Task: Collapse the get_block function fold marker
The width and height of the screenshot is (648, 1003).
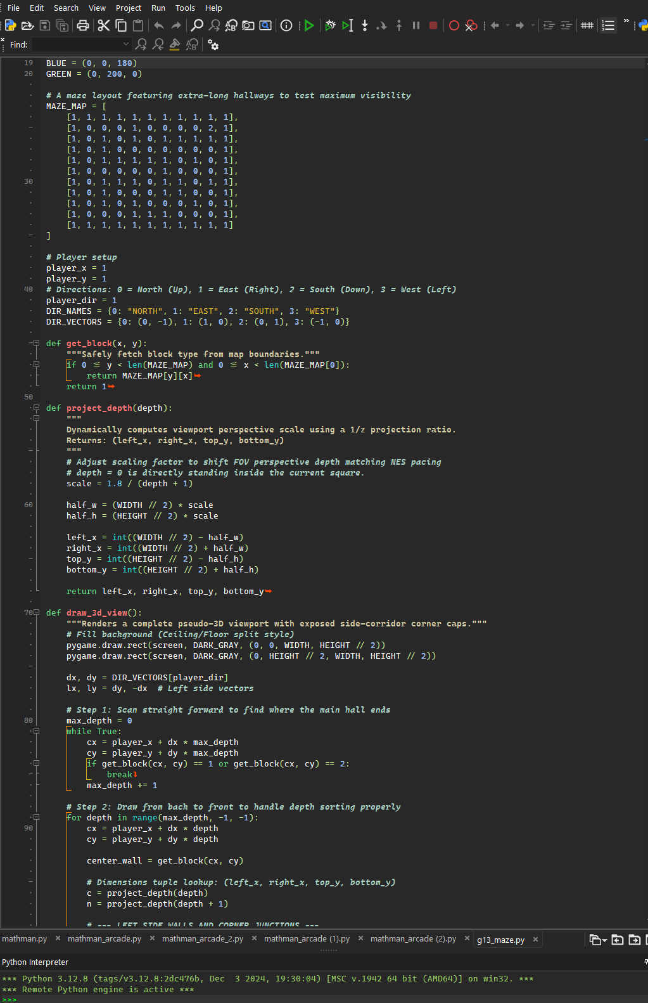Action: 36,343
